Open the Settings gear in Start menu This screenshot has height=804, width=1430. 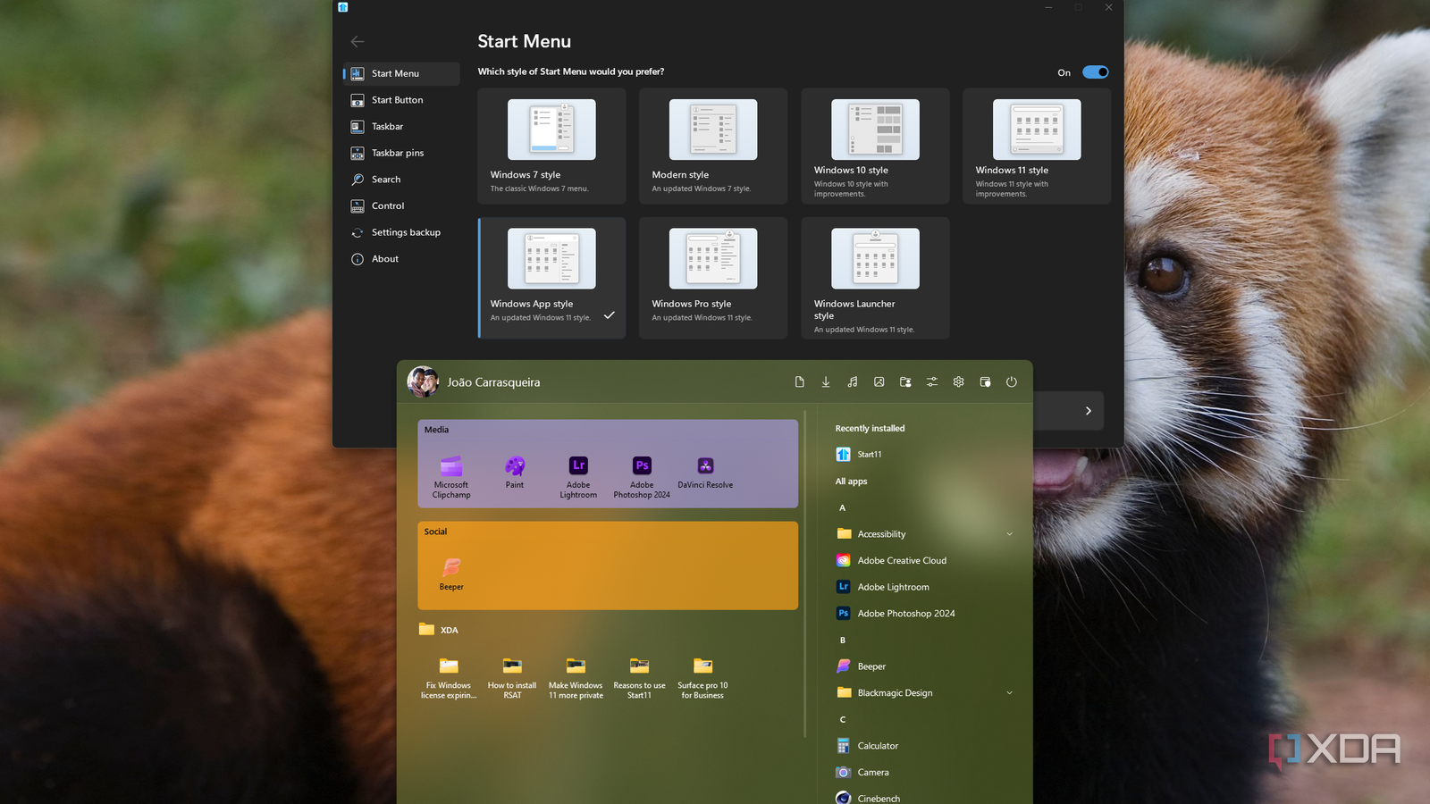coord(958,382)
